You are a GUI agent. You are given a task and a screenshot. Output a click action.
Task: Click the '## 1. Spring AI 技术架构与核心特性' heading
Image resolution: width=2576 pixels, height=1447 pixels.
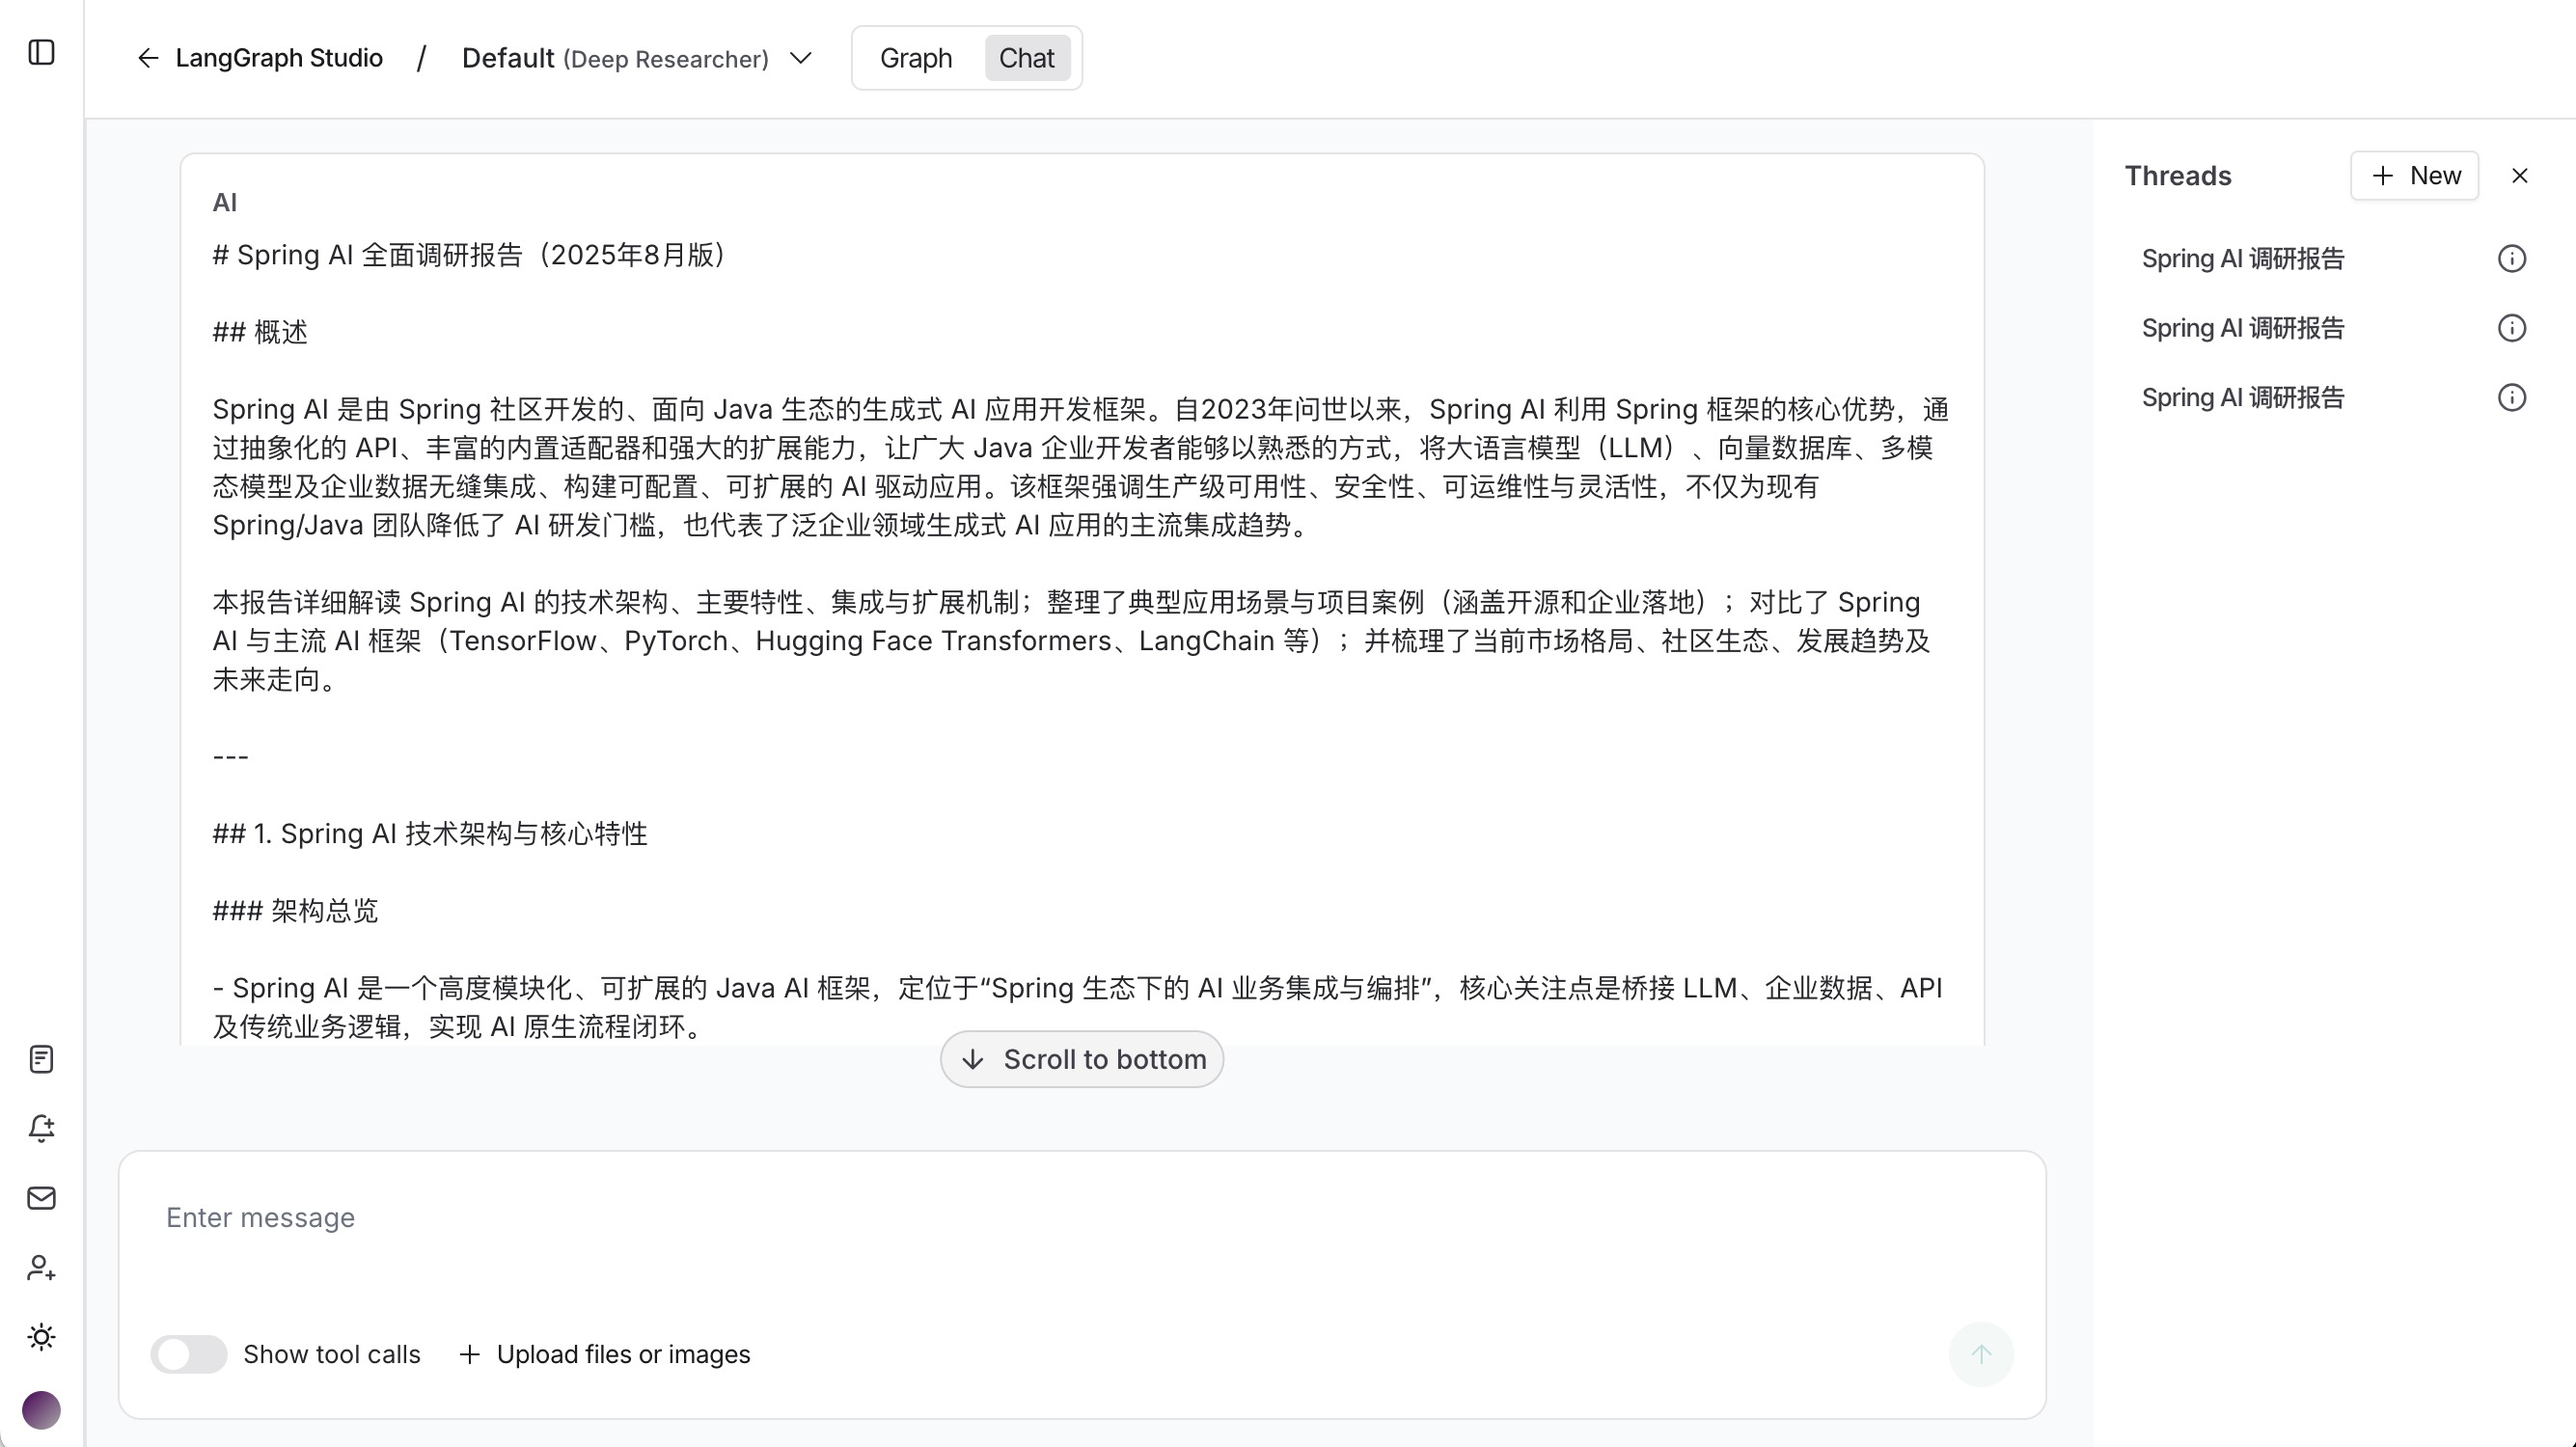pyautogui.click(x=430, y=834)
